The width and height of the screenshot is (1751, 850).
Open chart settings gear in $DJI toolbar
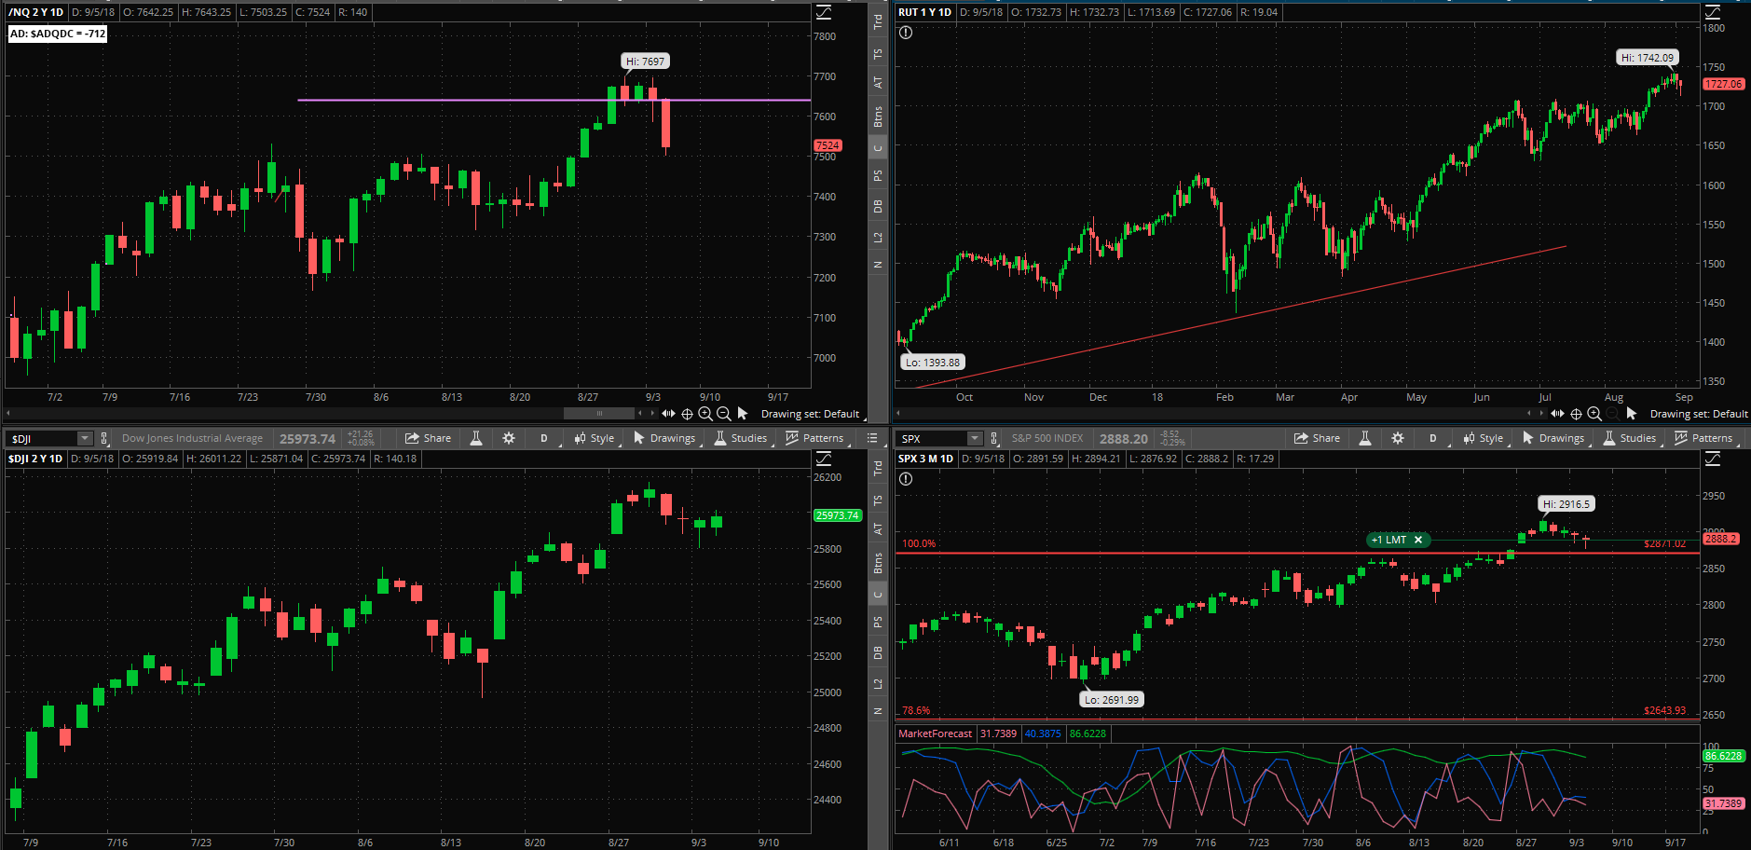click(x=509, y=438)
